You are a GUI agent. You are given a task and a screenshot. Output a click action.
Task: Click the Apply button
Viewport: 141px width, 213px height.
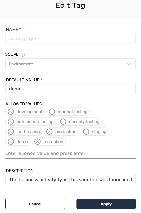pyautogui.click(x=106, y=204)
